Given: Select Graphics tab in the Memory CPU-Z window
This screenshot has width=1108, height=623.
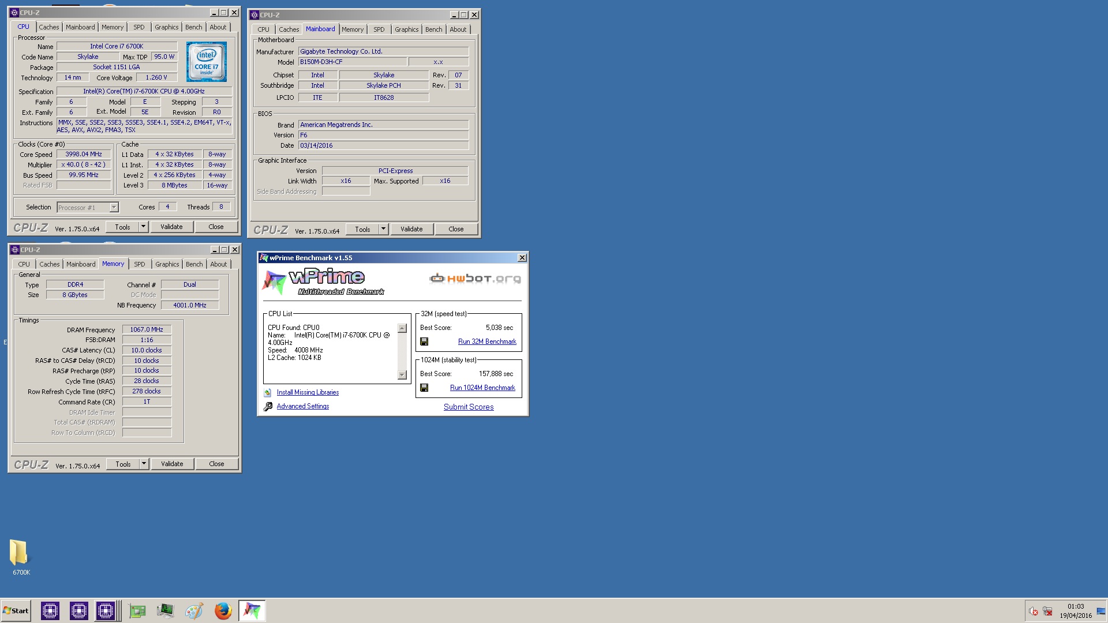Looking at the screenshot, I should coord(167,264).
